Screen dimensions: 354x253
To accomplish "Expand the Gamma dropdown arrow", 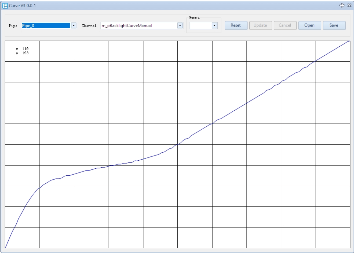I will coord(214,26).
